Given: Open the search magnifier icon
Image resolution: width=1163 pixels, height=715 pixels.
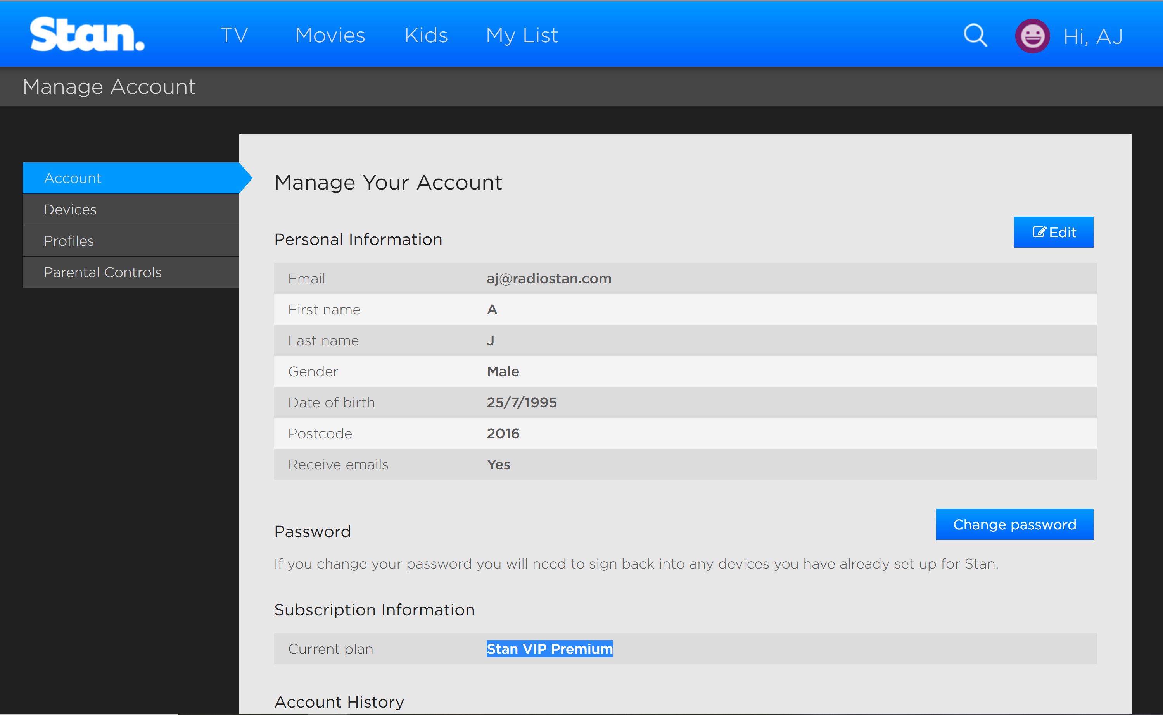Looking at the screenshot, I should tap(975, 36).
